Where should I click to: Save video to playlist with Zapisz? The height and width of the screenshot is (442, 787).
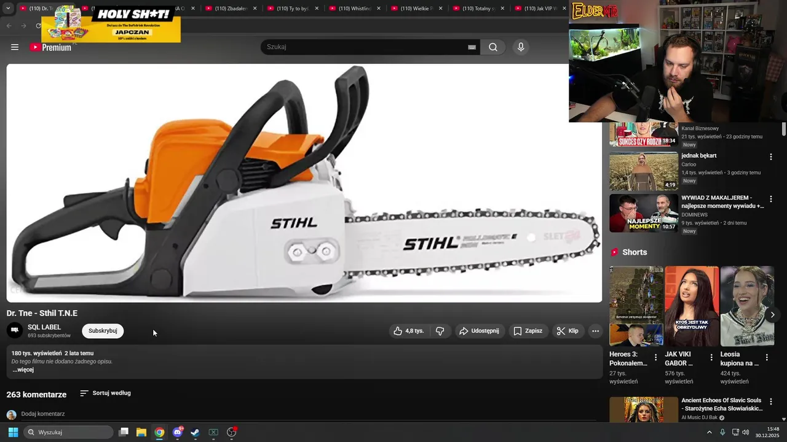(x=528, y=331)
